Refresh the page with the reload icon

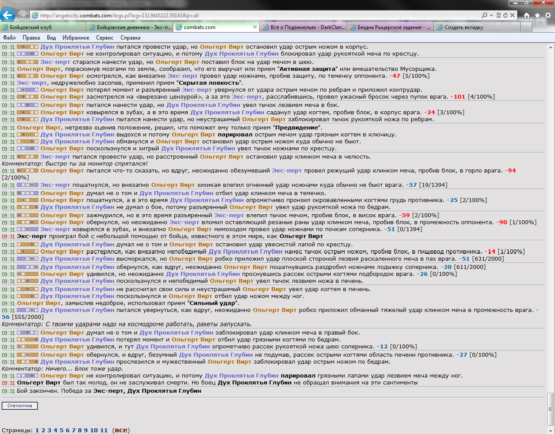(x=505, y=15)
